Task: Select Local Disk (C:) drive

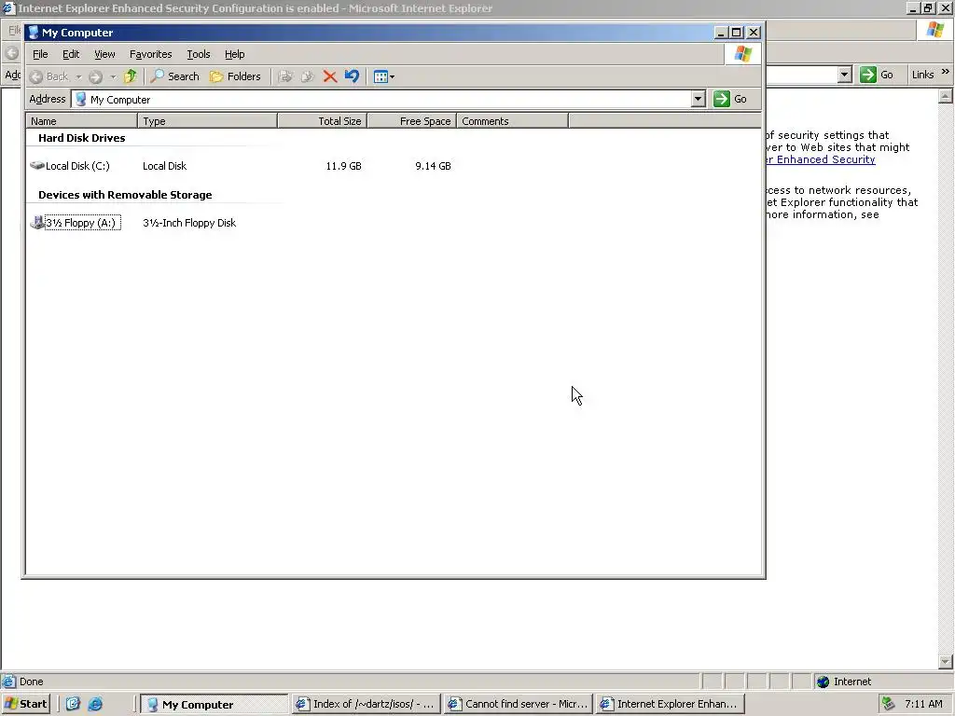Action: pyautogui.click(x=70, y=166)
